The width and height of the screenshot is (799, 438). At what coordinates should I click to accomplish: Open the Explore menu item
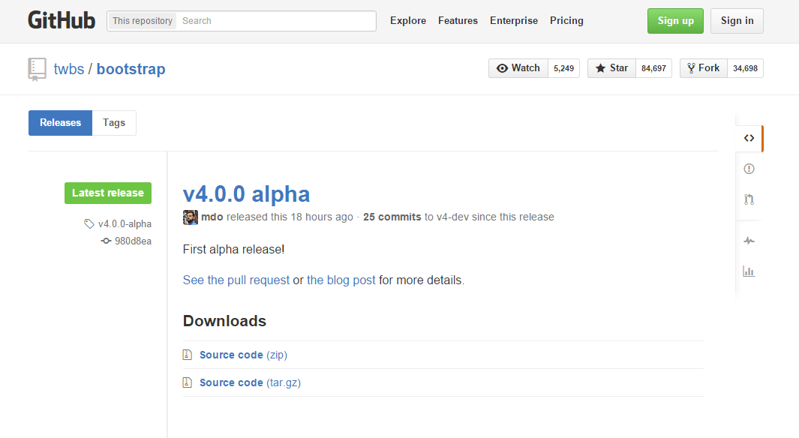coord(407,20)
